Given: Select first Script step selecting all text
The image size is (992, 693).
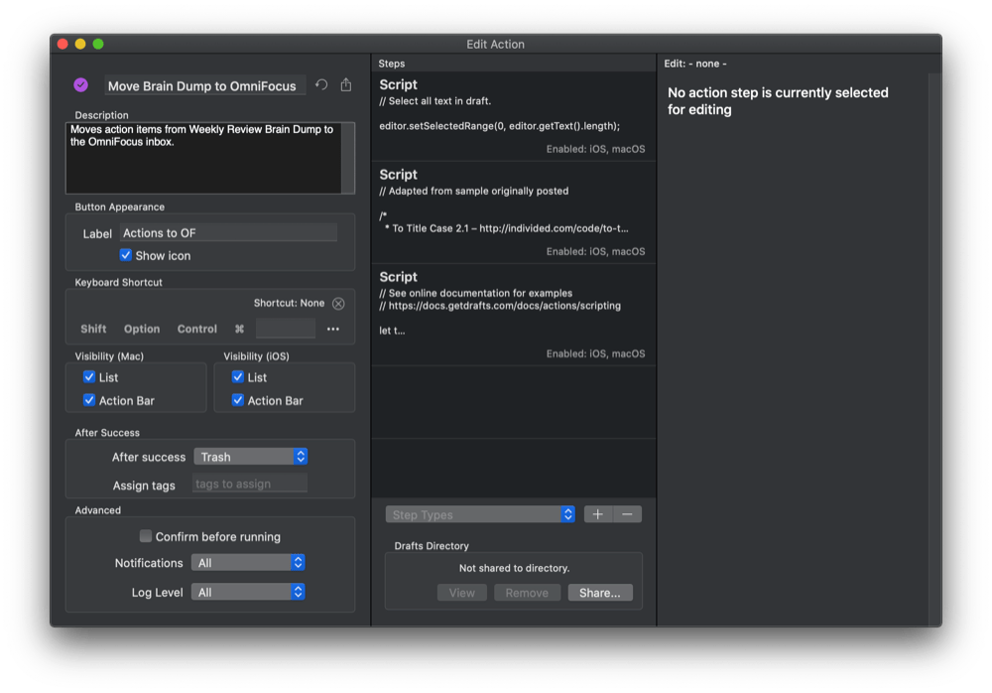Looking at the screenshot, I should pyautogui.click(x=514, y=116).
